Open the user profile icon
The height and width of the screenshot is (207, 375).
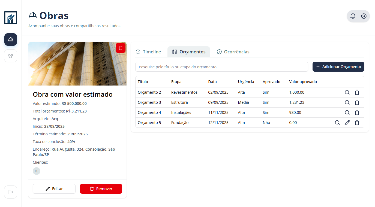tap(364, 16)
